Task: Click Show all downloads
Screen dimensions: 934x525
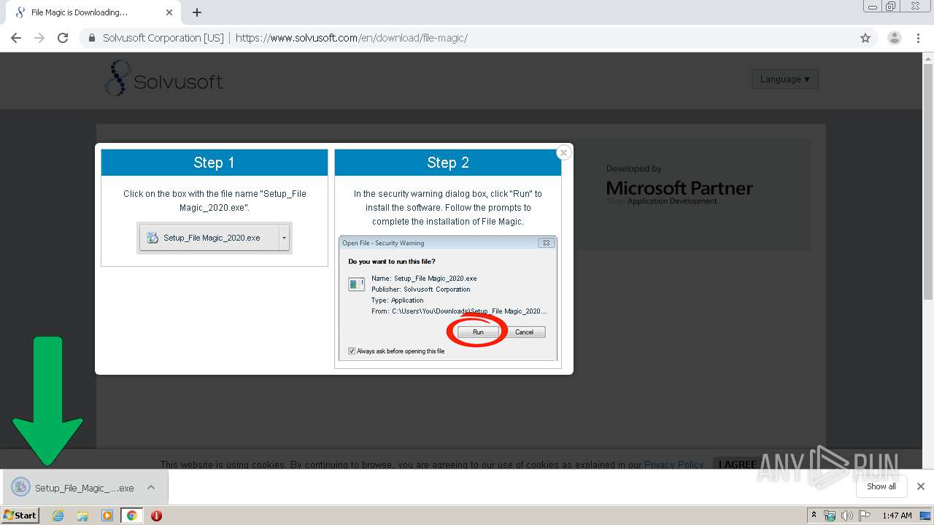Action: click(881, 486)
